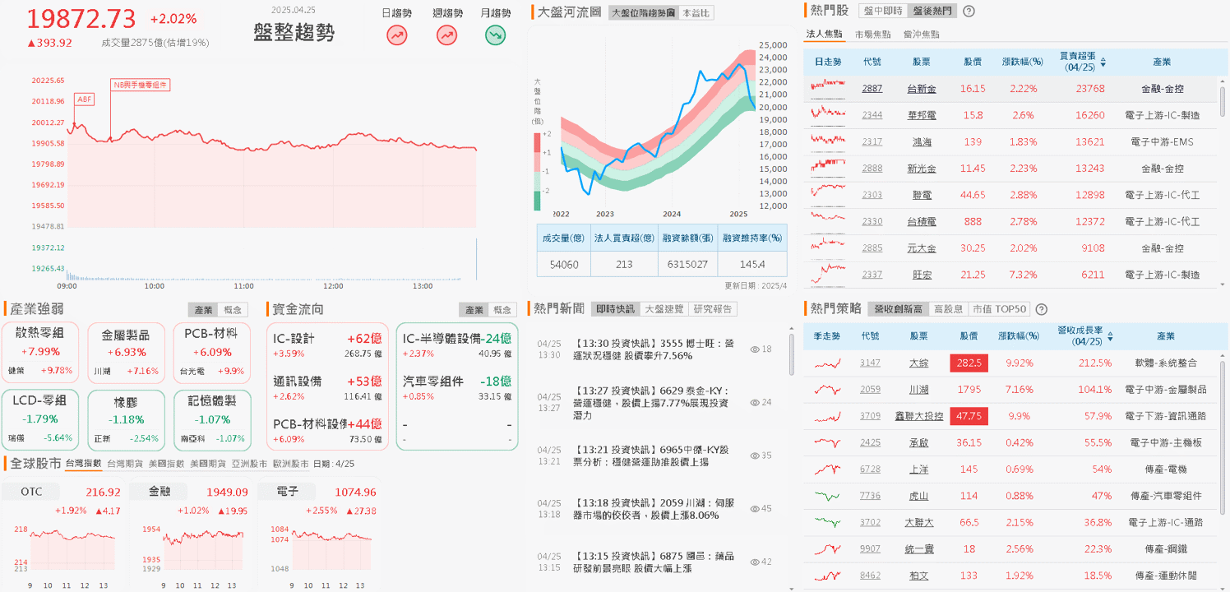The width and height of the screenshot is (1230, 592).
Task: Select 產業 in 資金流向 panel
Action: click(474, 310)
